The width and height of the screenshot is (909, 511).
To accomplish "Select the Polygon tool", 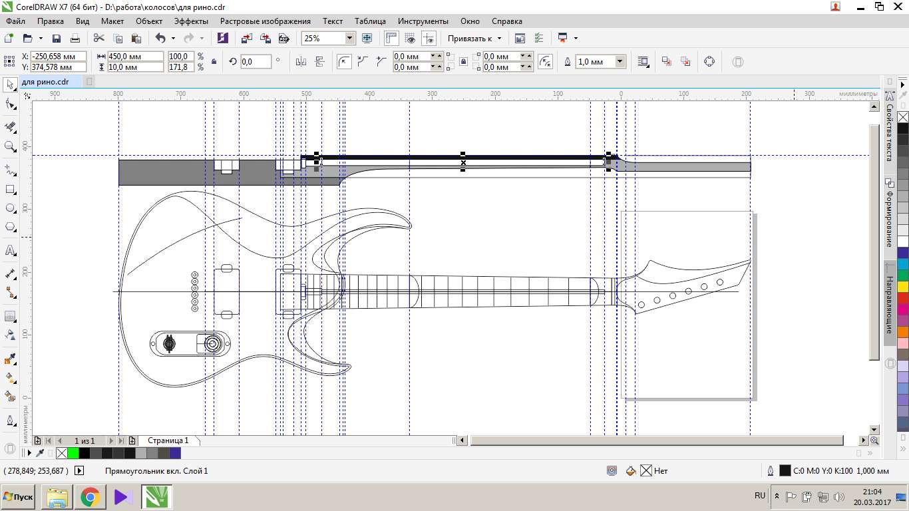I will 10,228.
